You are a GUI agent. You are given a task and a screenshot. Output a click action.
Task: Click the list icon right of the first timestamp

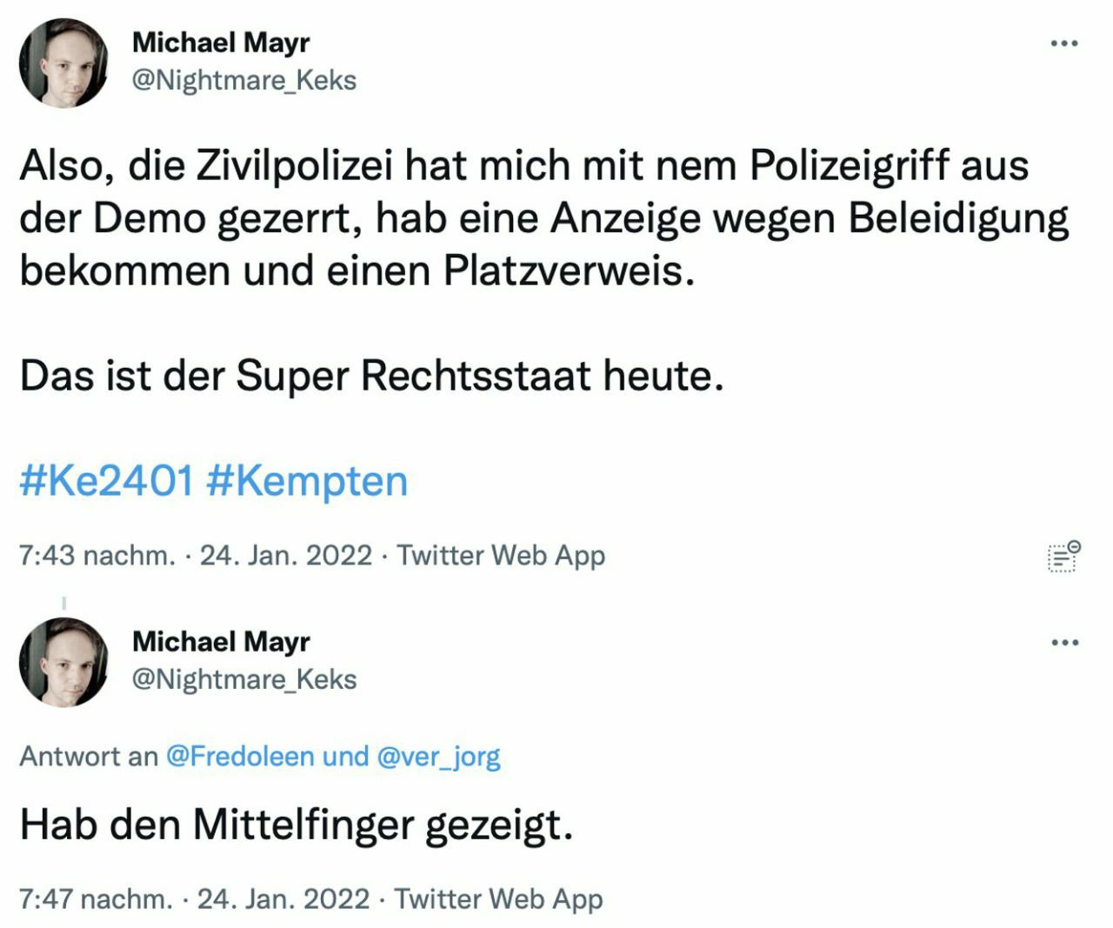[1063, 556]
